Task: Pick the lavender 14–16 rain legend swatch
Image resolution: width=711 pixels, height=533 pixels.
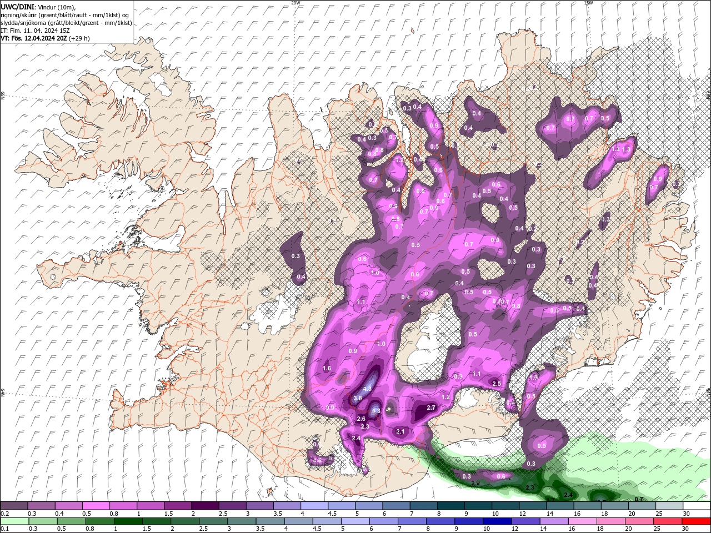Action: pyautogui.click(x=554, y=521)
